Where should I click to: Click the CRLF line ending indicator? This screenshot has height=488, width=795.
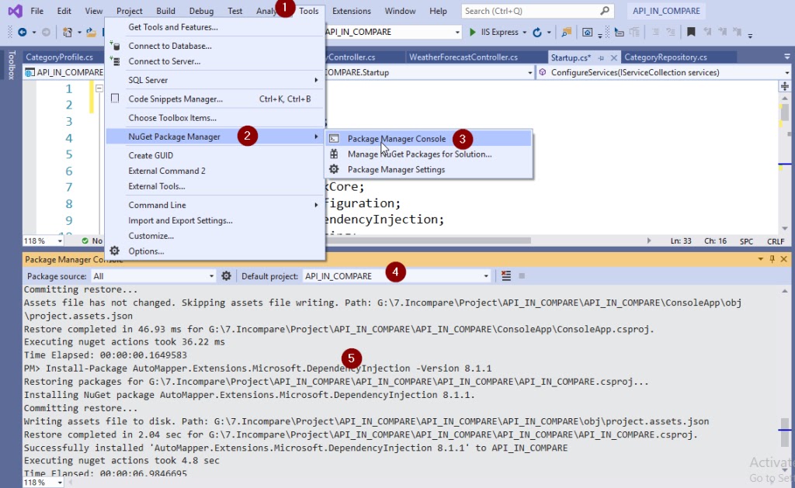click(x=776, y=241)
